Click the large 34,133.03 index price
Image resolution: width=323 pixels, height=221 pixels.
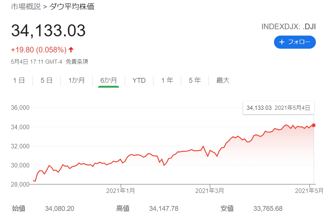coord(48,31)
